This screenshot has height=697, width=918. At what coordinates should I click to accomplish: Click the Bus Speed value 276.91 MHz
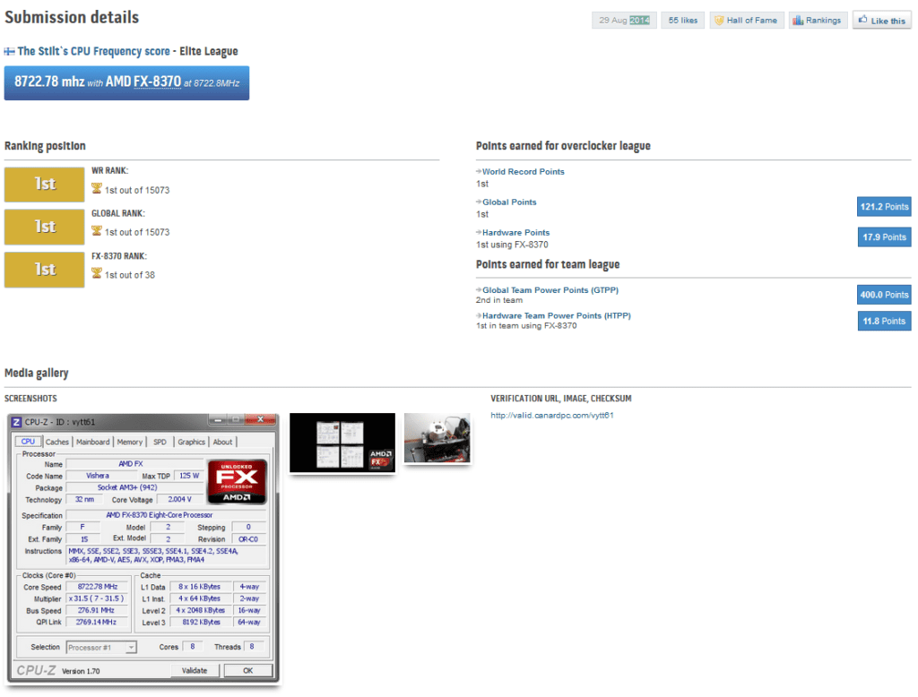[96, 610]
